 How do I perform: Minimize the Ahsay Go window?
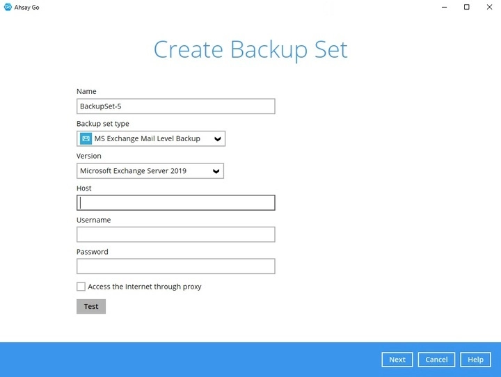click(x=444, y=7)
